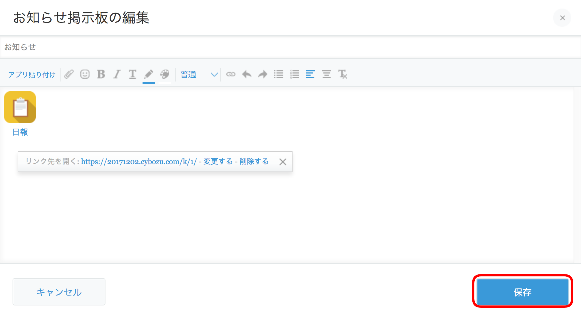The image size is (581, 318).
Task: Center align the text
Action: [327, 74]
